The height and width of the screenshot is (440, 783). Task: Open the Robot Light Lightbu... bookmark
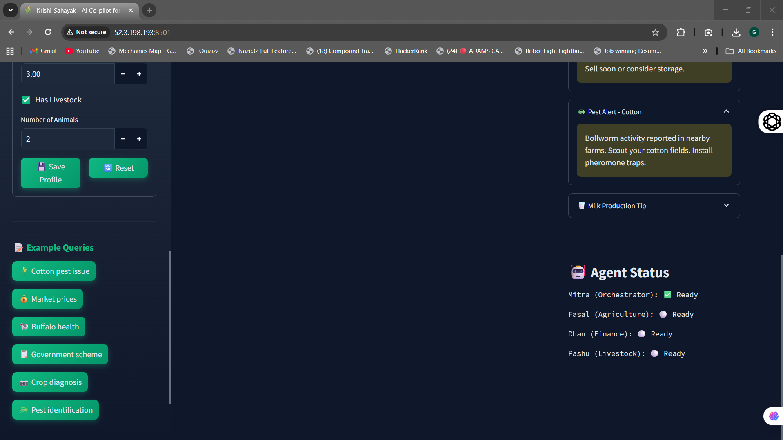coord(549,51)
